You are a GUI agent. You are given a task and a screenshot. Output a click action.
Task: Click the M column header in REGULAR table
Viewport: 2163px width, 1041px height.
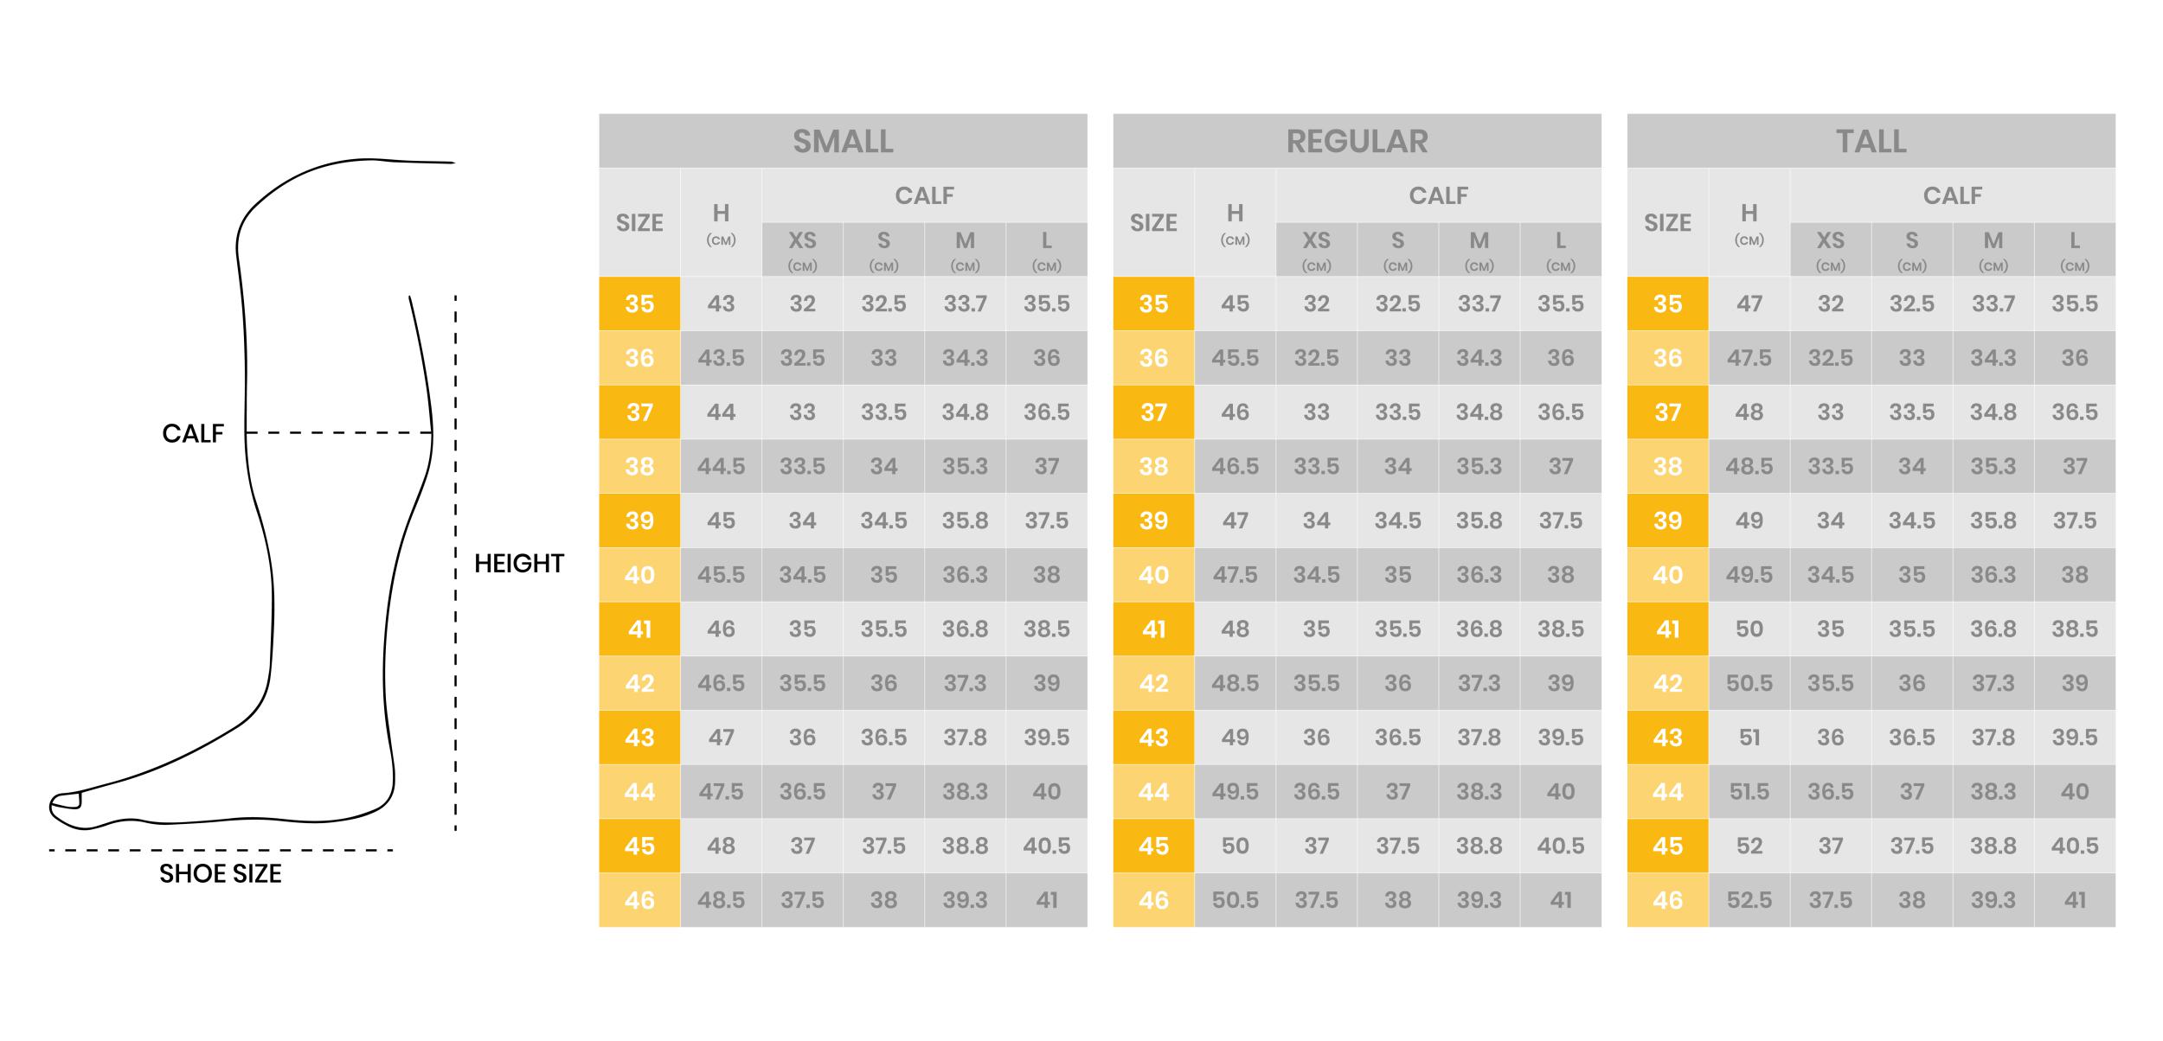(x=1479, y=250)
